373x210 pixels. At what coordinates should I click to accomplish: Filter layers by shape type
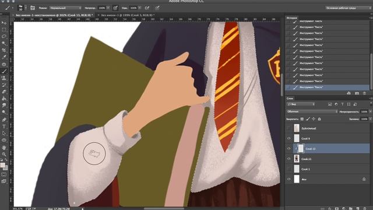tap(349, 104)
